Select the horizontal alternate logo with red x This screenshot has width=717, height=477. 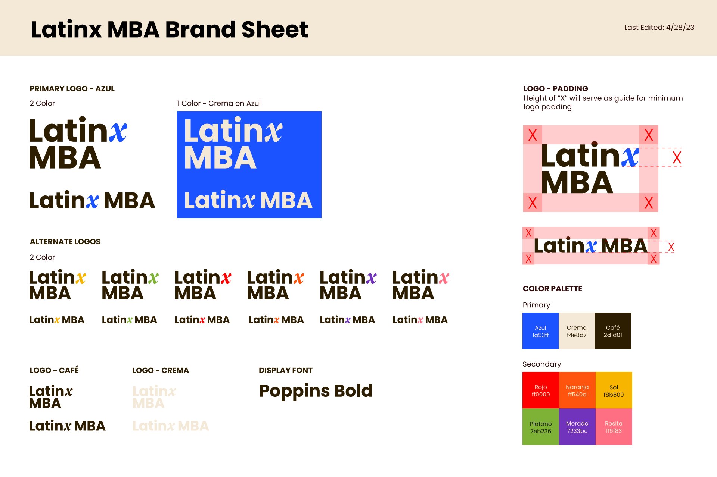coord(202,320)
